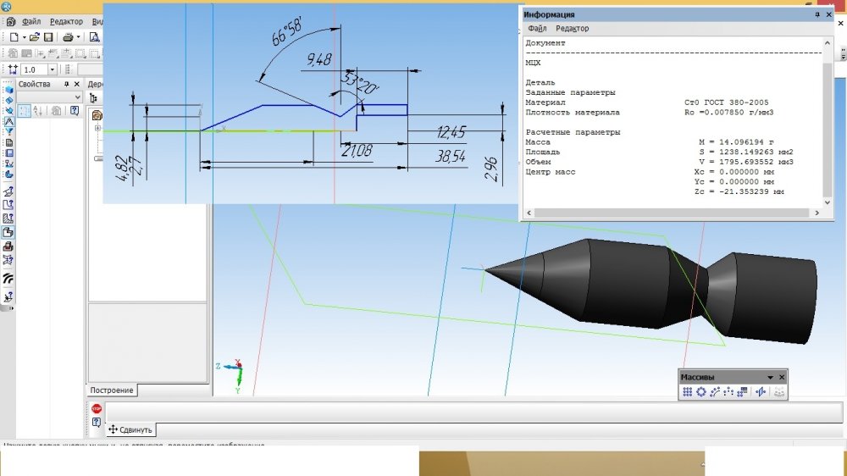847x476 pixels.
Task: Click the mirror array icon in Массивы
Action: [x=761, y=392]
